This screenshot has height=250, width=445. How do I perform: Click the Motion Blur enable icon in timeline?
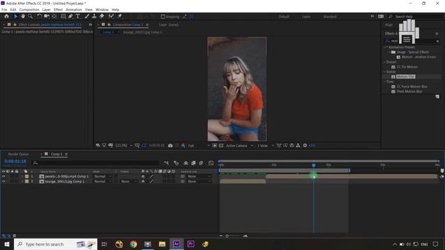(x=201, y=163)
